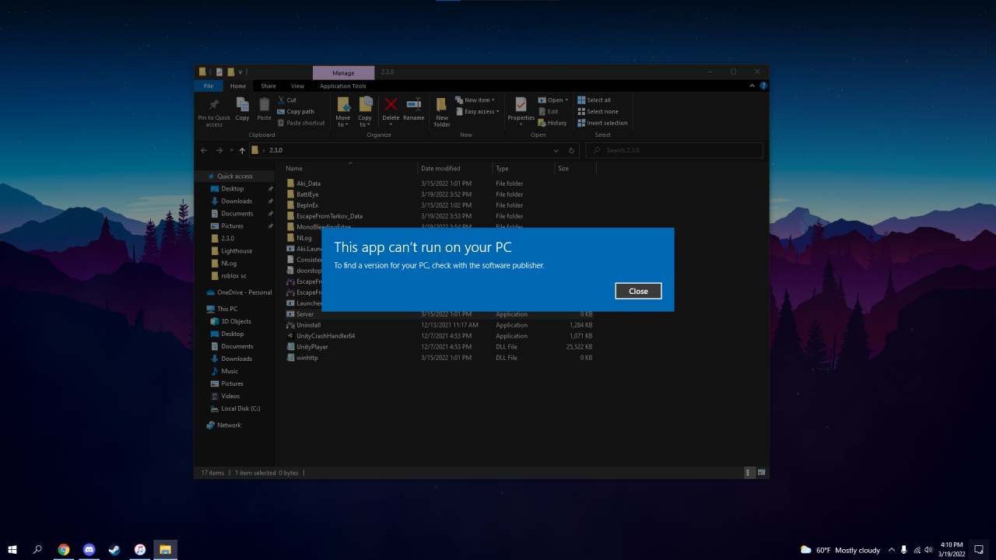Click the Select all ribbon button
996x560 pixels.
[594, 100]
